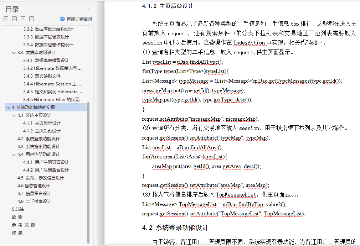360x246 pixels.
Task: Go to 4.4.1 用户注册页面设计
Action: 46,162
